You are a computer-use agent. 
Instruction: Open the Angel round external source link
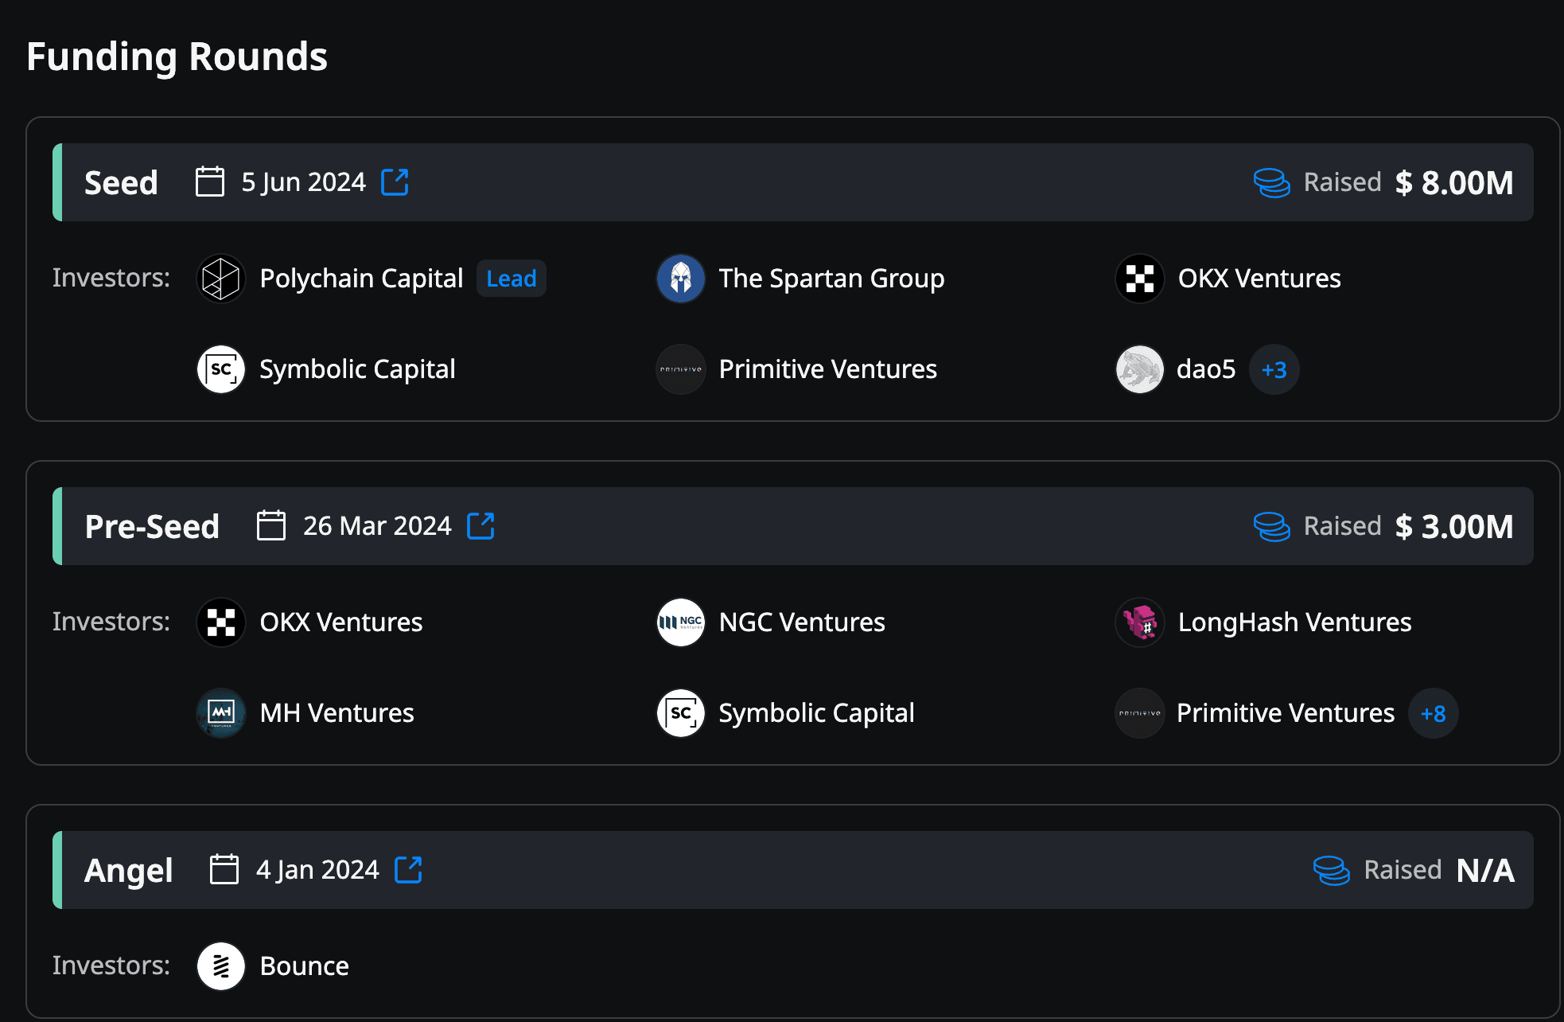point(408,870)
